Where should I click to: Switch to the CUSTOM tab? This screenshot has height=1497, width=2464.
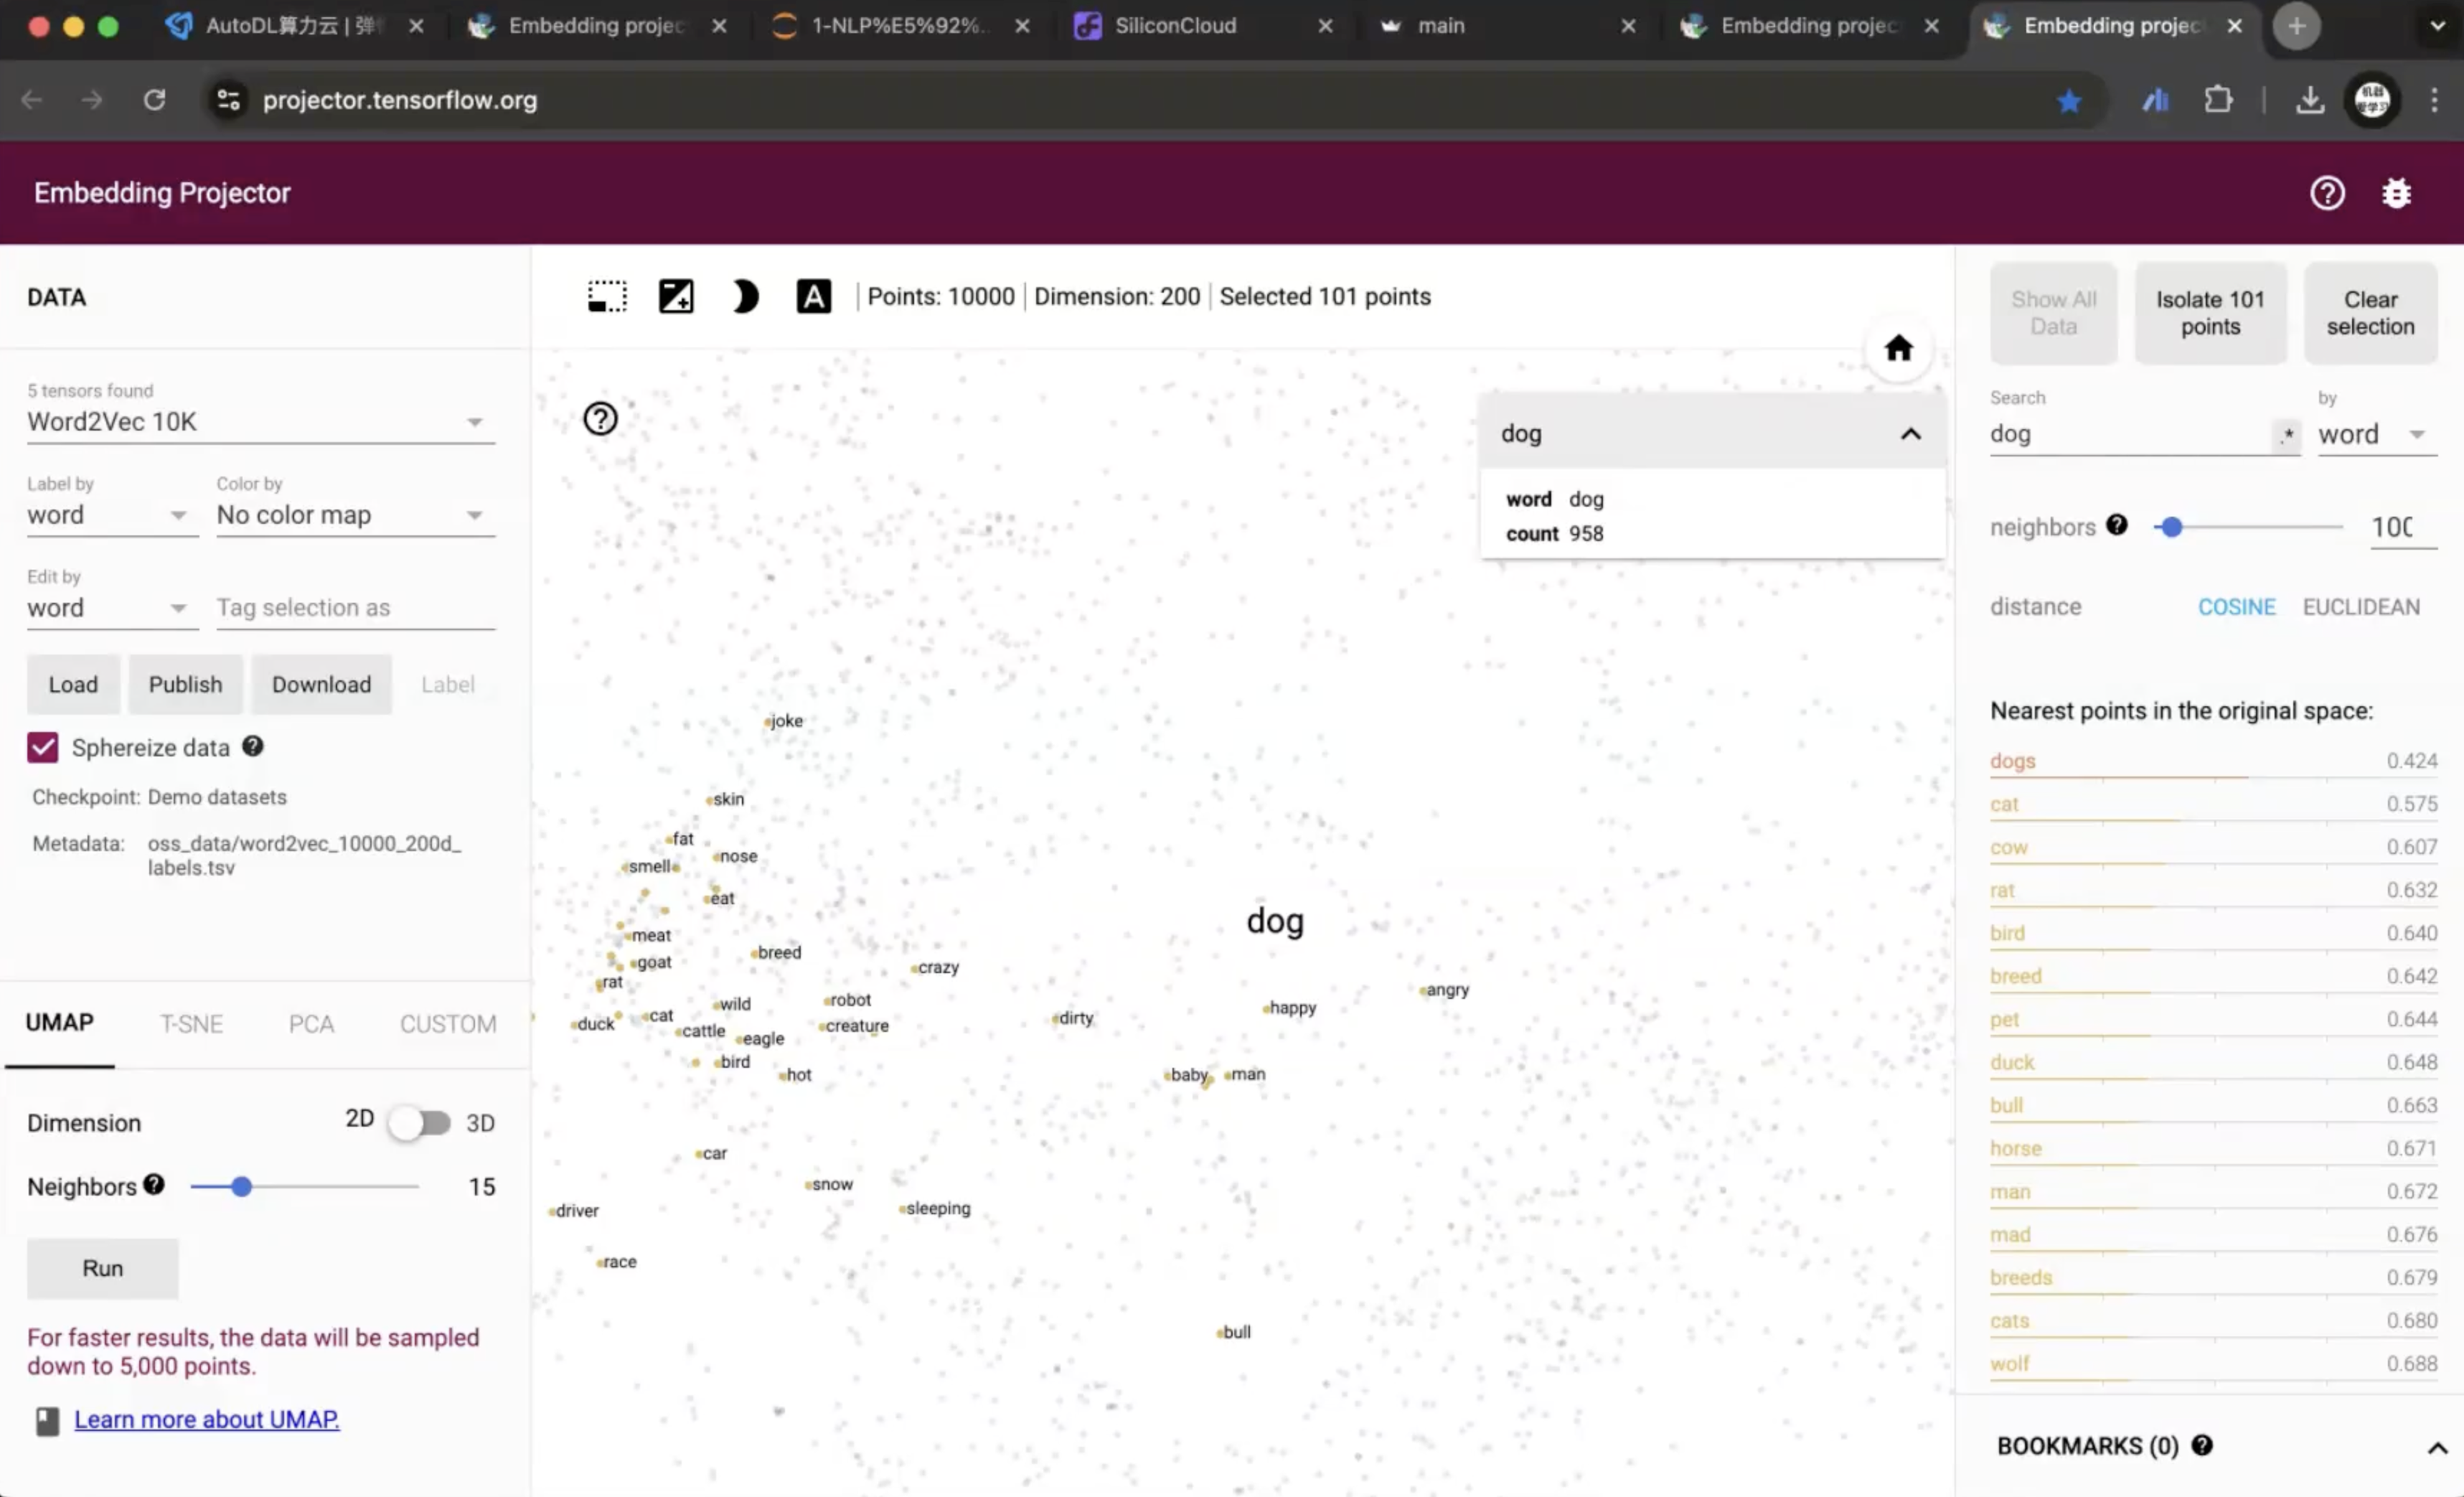pyautogui.click(x=448, y=1024)
